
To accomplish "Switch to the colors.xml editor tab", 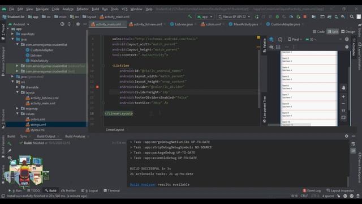I will point(213,24).
